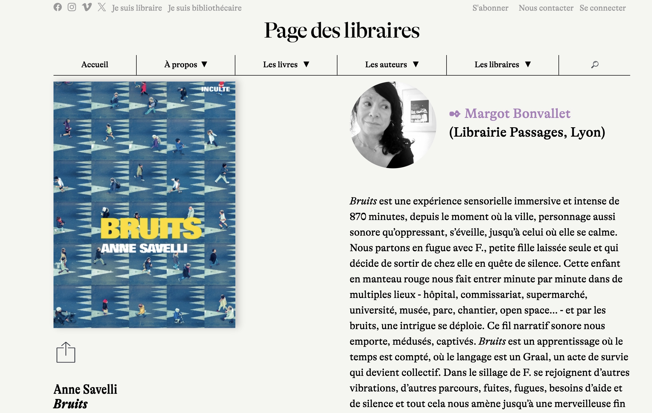Image resolution: width=652 pixels, height=413 pixels.
Task: Click the search magnifier icon
Action: [594, 64]
